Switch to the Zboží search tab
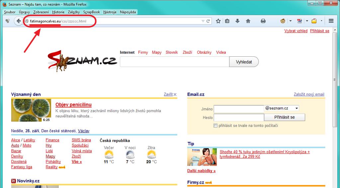The width and height of the screenshot is (340, 188). tap(187, 52)
